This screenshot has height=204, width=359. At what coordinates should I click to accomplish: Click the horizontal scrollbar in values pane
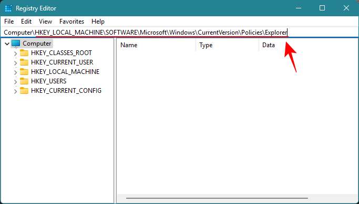click(217, 198)
